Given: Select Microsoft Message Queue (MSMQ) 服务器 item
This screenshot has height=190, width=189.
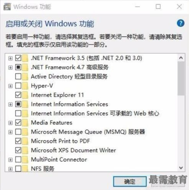Looking at the screenshot, I should click(88, 132).
